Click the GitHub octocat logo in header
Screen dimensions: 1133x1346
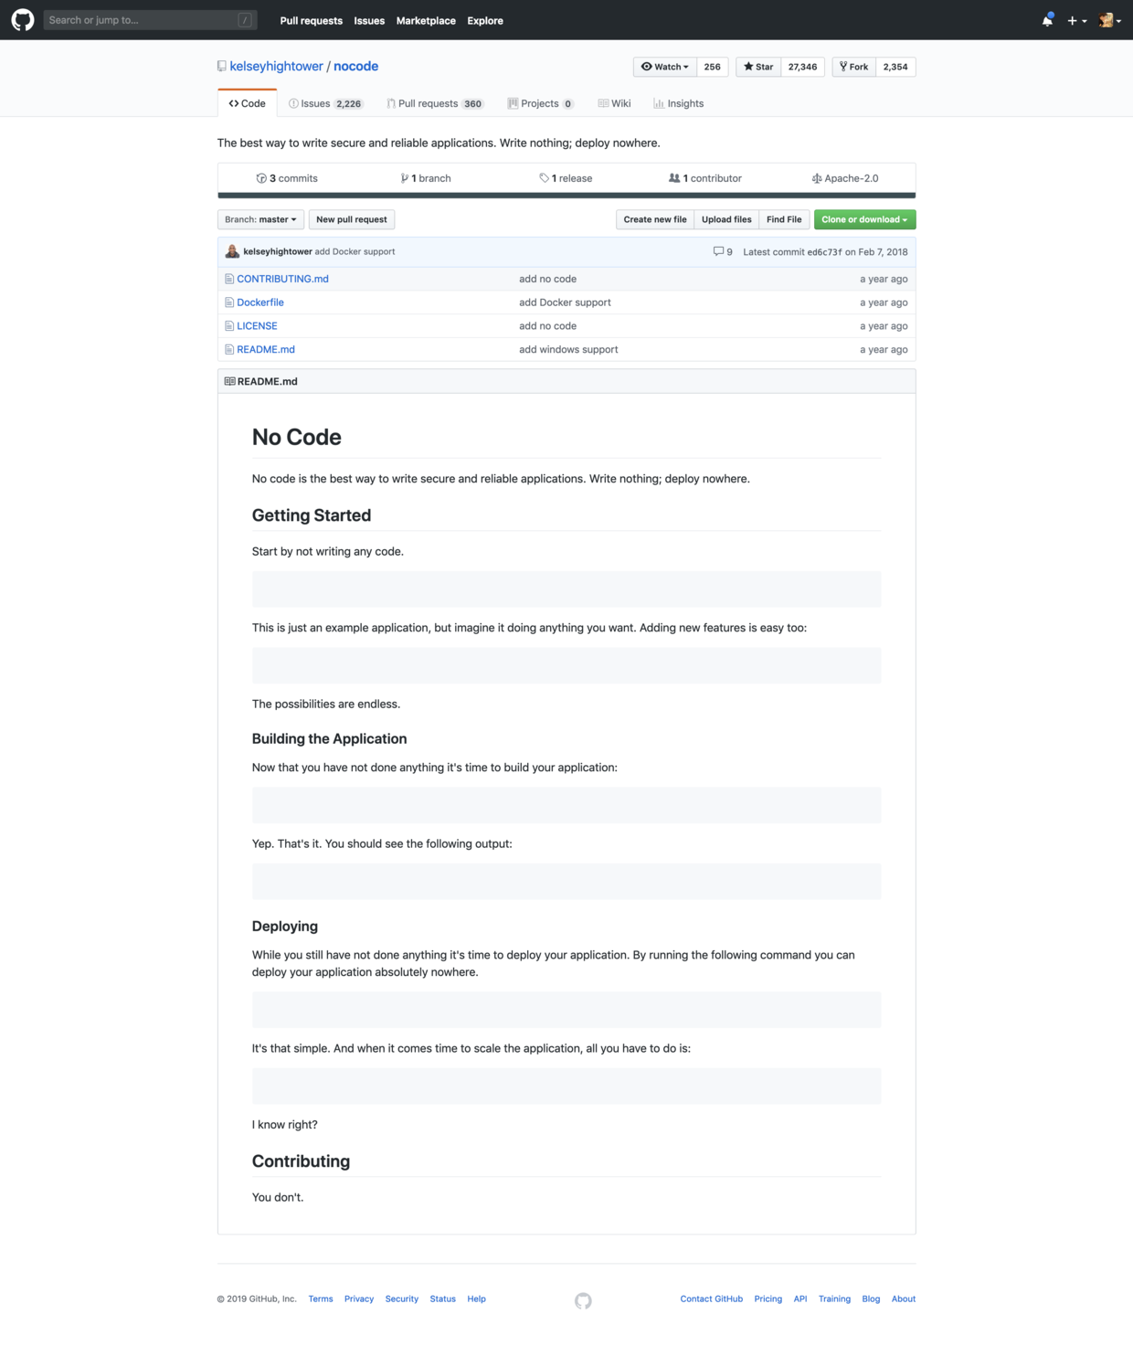[x=23, y=20]
